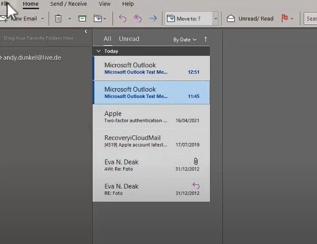
Task: Click attachment paperclip on AW: Re: Foto
Action: (196, 162)
